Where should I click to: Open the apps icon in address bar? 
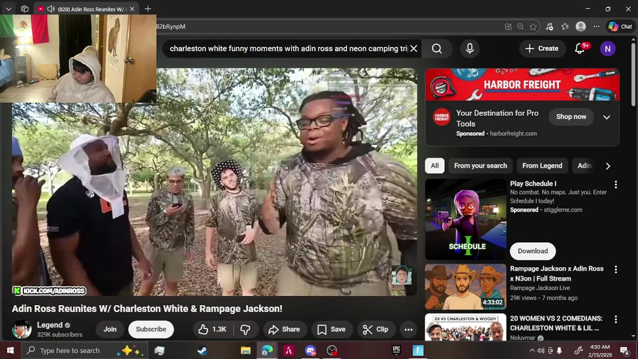coord(508,26)
